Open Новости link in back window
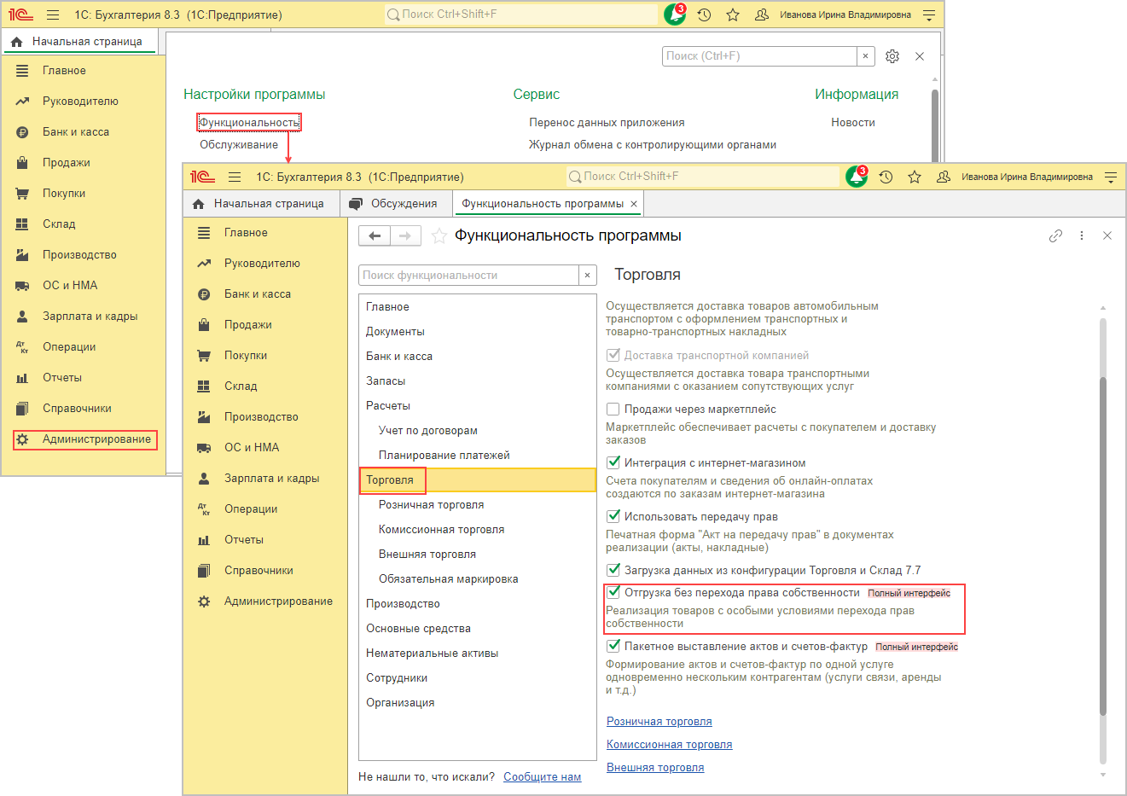 pyautogui.click(x=853, y=123)
